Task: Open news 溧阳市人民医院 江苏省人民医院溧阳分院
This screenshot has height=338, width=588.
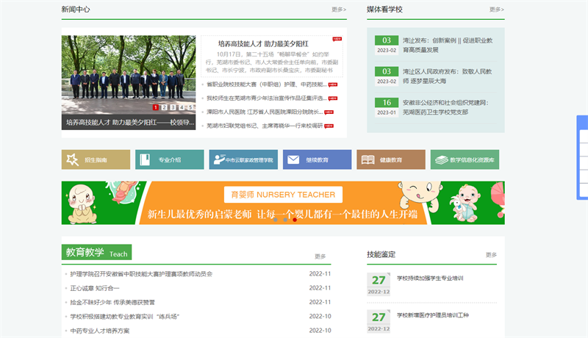Action: (x=265, y=112)
